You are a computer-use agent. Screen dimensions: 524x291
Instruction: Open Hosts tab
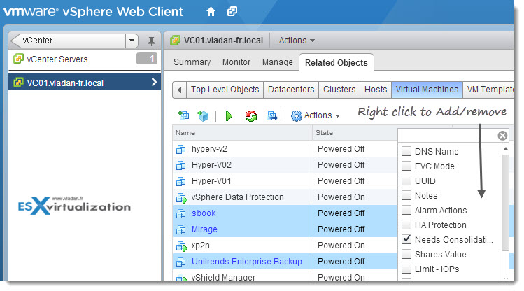[x=376, y=90]
